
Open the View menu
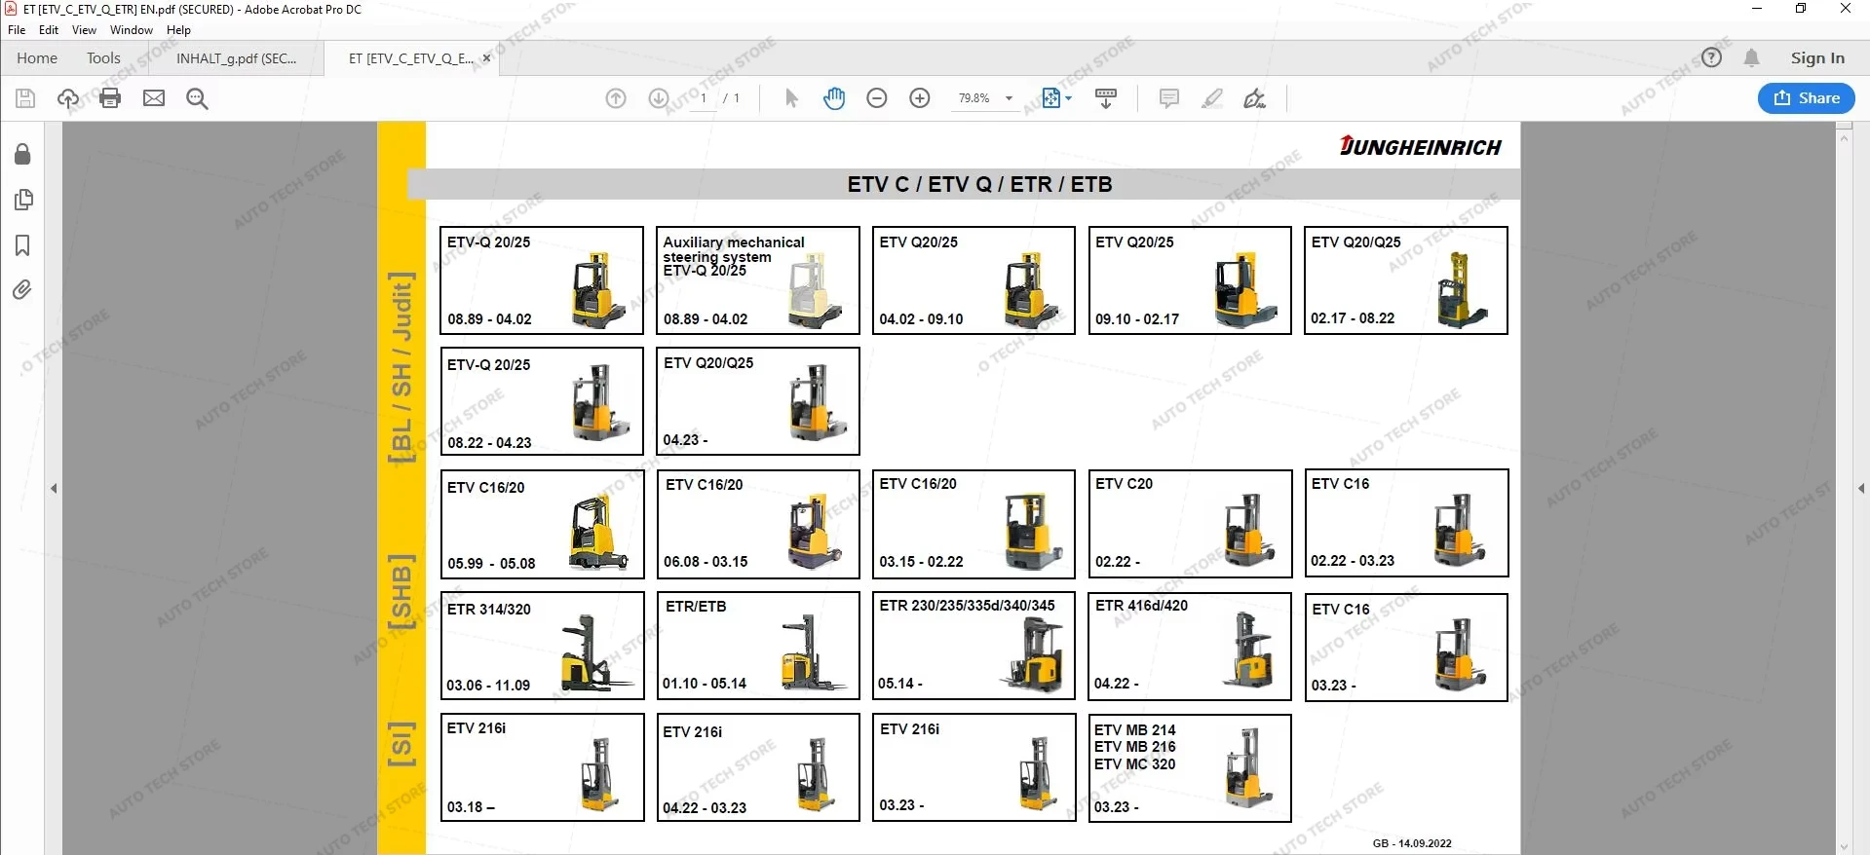click(x=84, y=30)
